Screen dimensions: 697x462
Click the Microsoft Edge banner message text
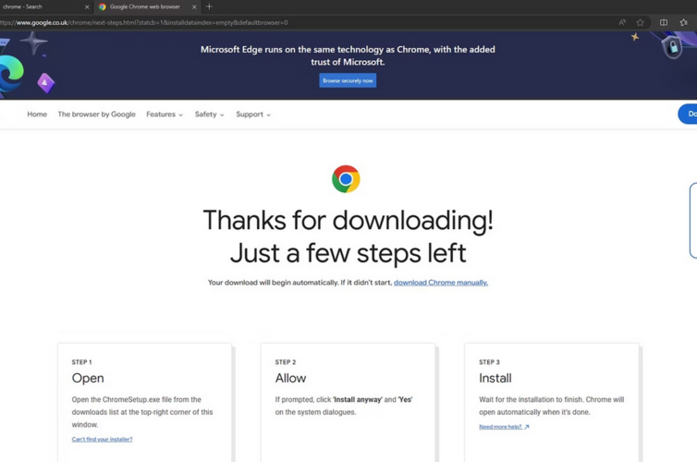348,55
